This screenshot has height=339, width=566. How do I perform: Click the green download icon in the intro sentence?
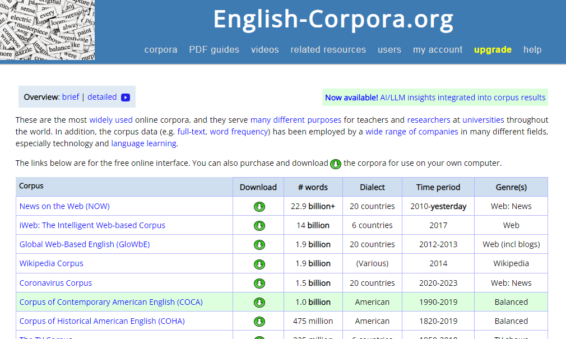click(x=336, y=164)
